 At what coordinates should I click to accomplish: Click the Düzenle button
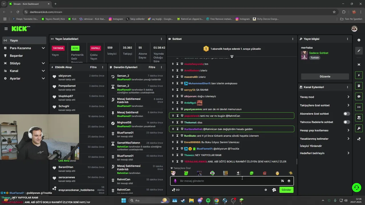(325, 76)
